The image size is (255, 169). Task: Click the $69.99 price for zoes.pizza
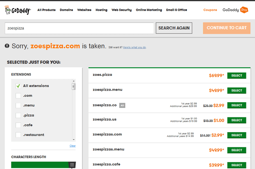pyautogui.click(x=216, y=75)
